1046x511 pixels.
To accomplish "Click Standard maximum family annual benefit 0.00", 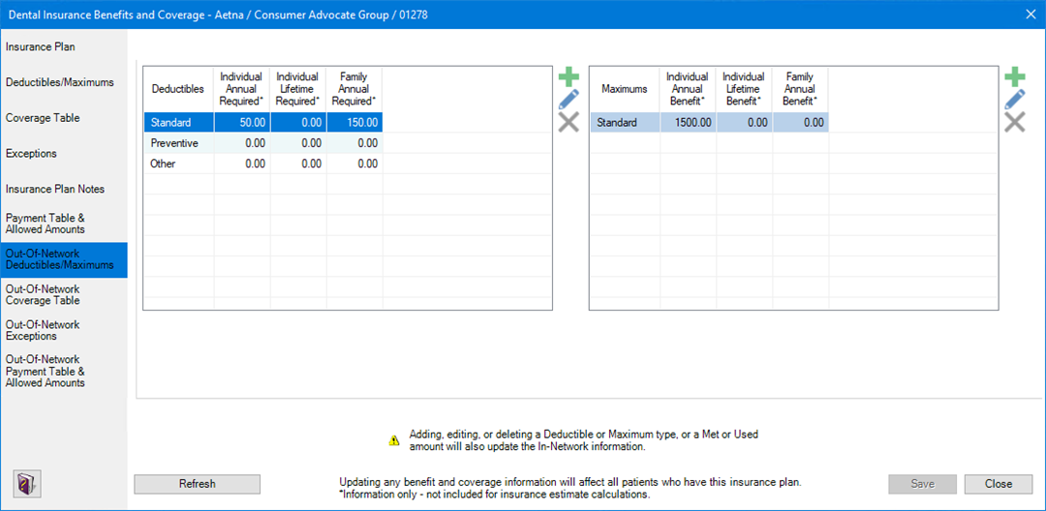I will [x=801, y=123].
